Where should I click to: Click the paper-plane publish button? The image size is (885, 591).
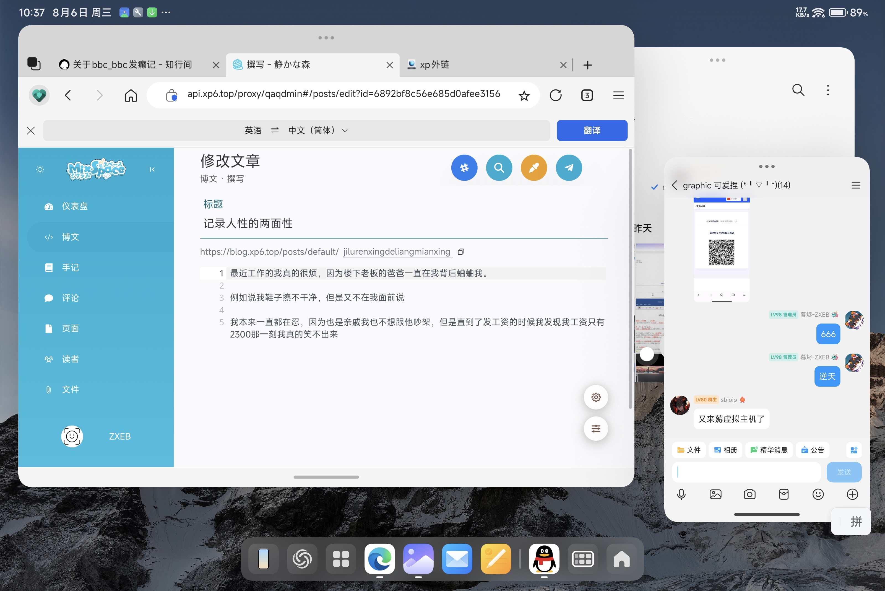click(569, 168)
